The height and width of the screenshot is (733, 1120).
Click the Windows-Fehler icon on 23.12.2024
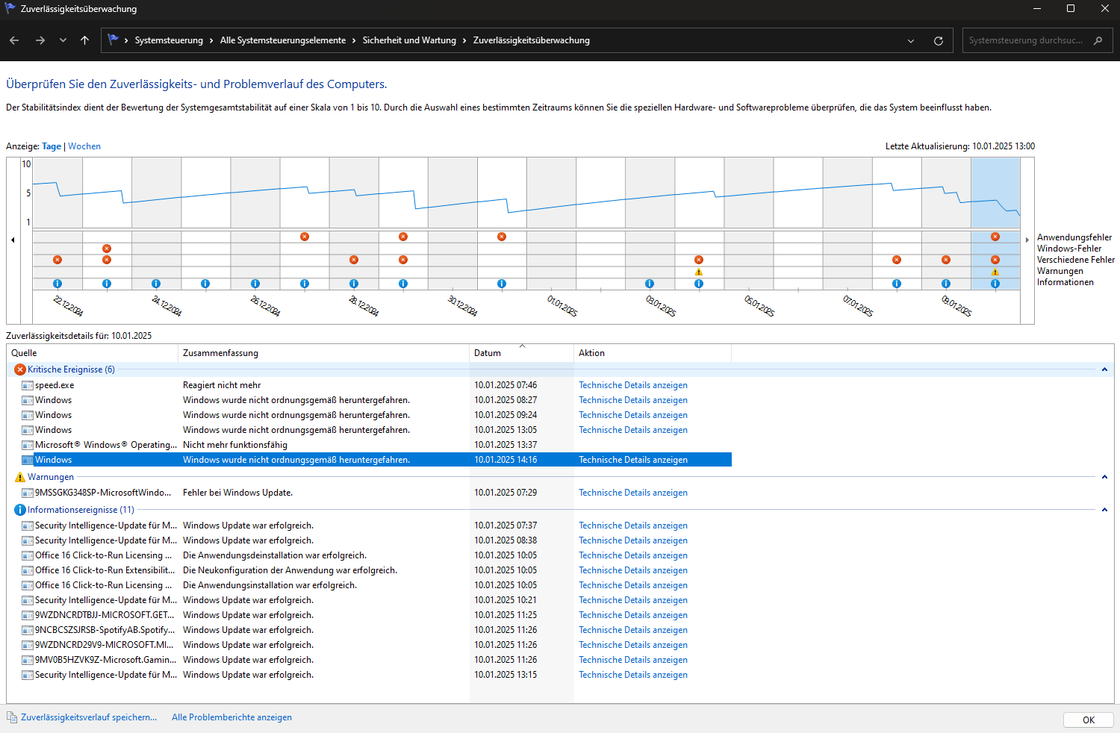[107, 249]
